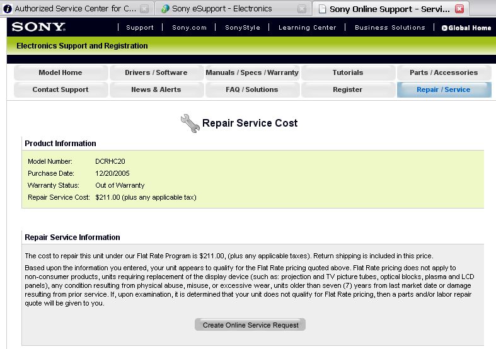This screenshot has width=496, height=349.
Task: Click the wrench icon beside Repair Service Cost
Action: coord(190,123)
